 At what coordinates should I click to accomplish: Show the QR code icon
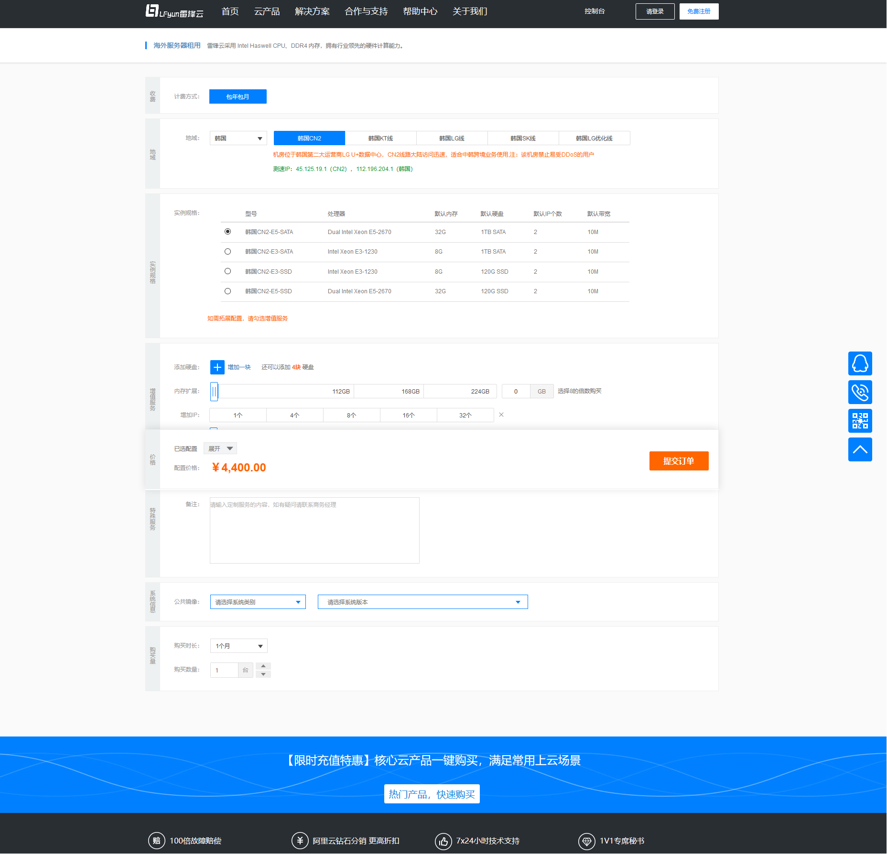coord(860,421)
